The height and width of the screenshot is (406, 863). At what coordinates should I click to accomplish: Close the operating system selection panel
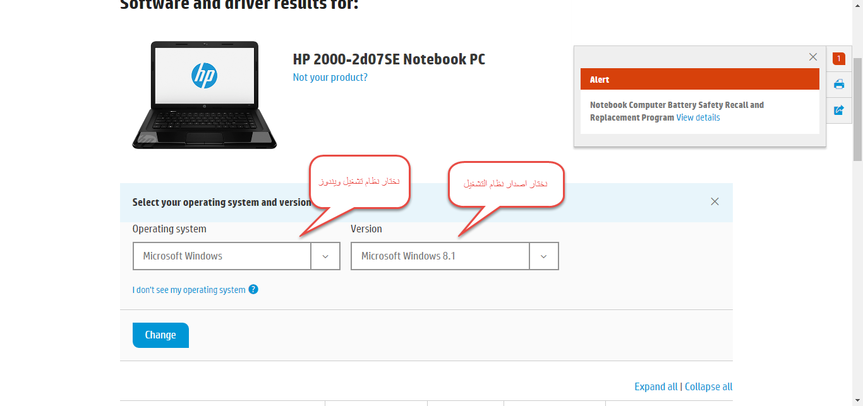point(715,201)
